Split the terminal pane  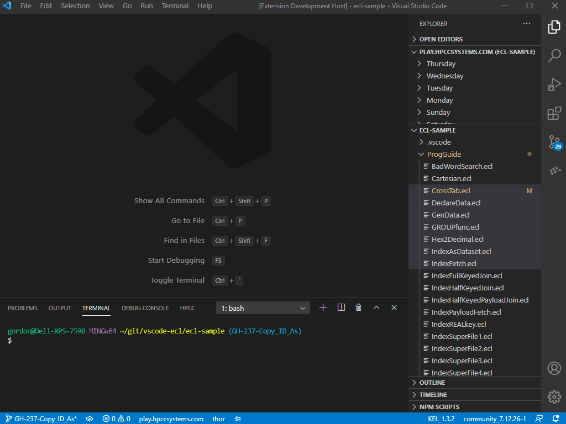point(341,308)
